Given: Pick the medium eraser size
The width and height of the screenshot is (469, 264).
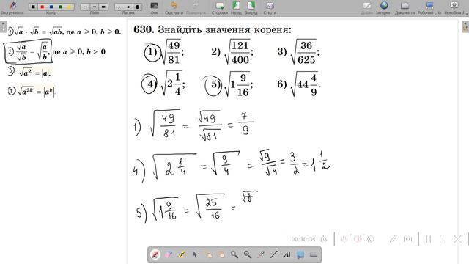Looking at the screenshot, I should [x=128, y=7].
